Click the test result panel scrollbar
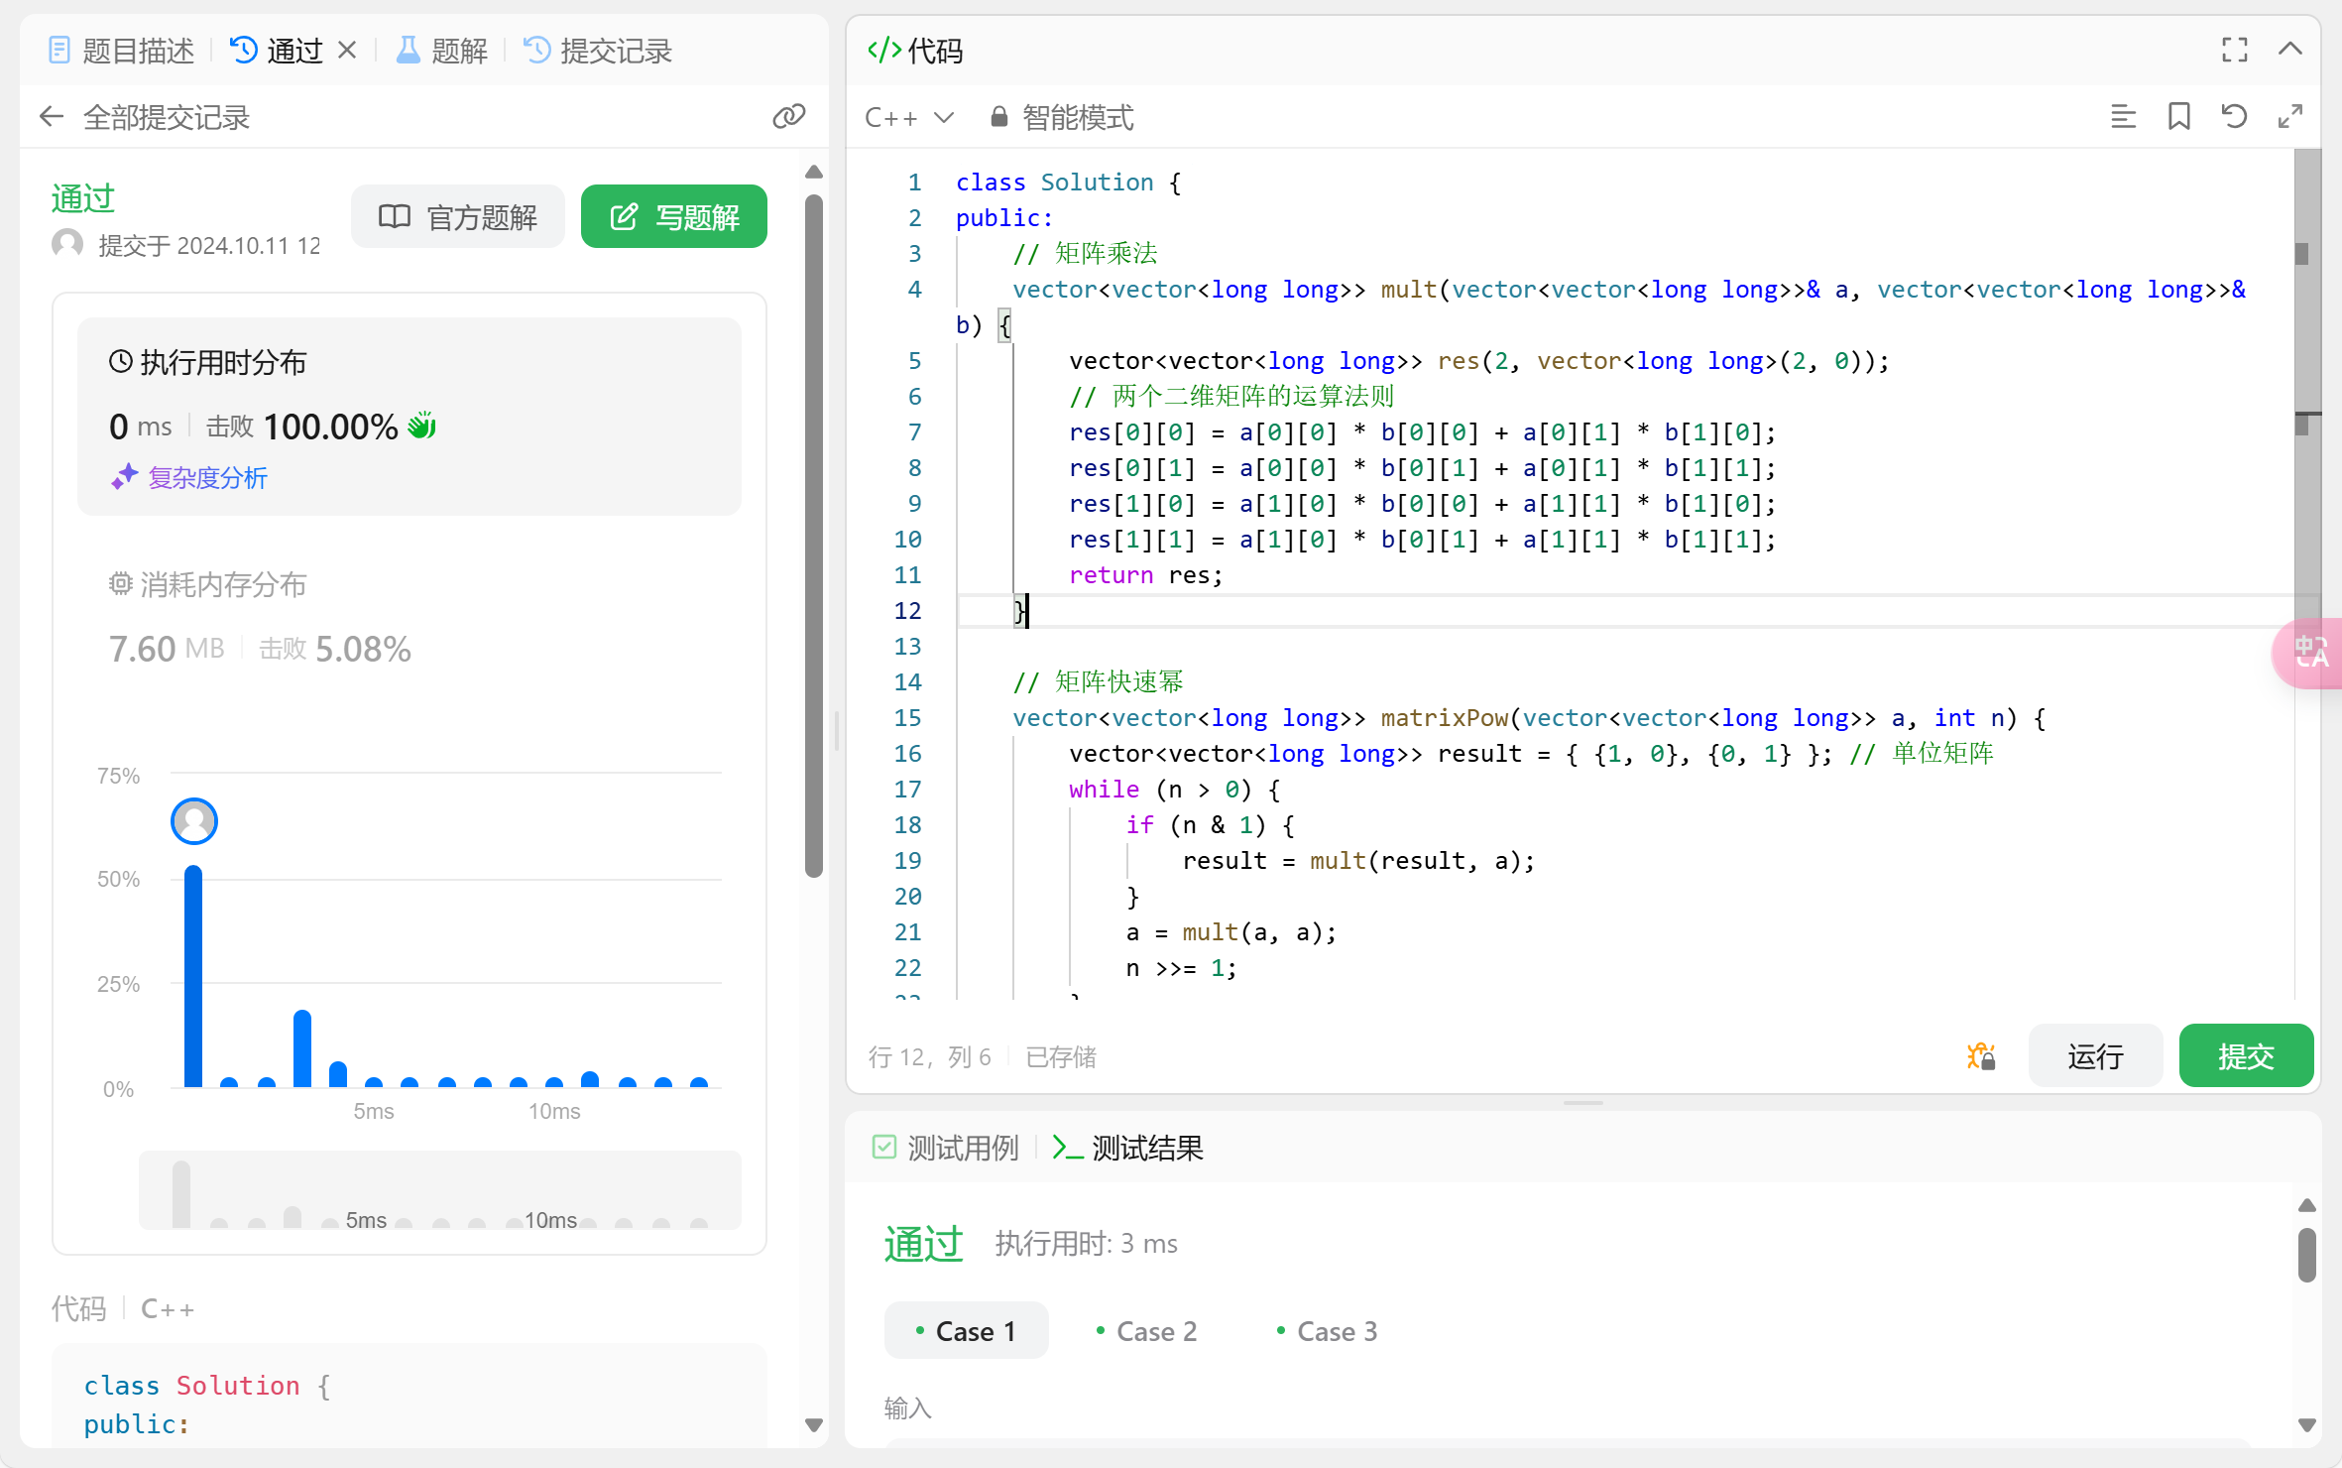 click(2307, 1255)
